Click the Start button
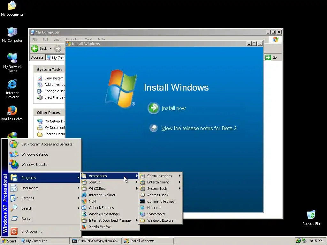The image size is (327, 245). pyautogui.click(x=9, y=241)
